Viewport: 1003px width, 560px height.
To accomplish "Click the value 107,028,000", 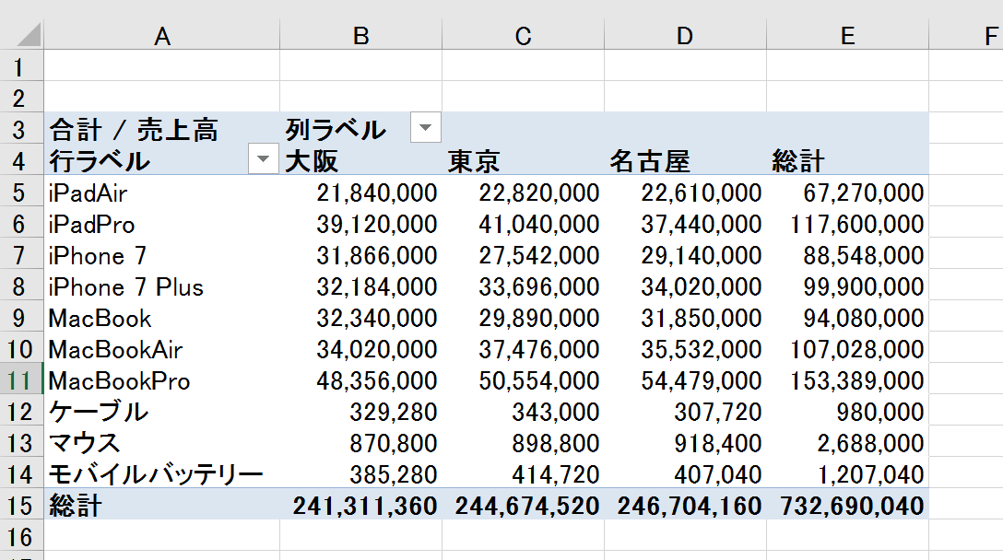I will (857, 350).
